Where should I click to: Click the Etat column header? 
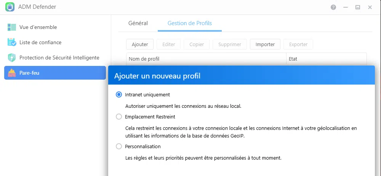(326, 59)
